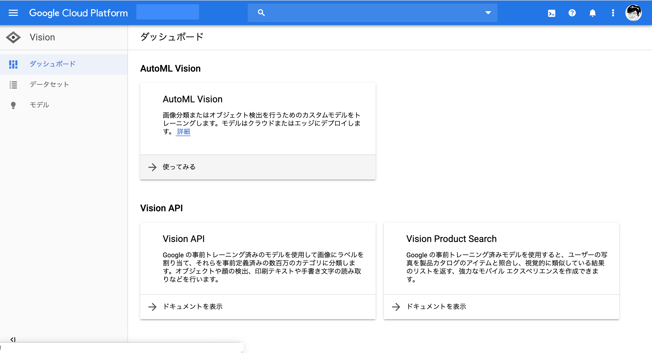This screenshot has height=353, width=652.
Task: Click the dashboard grid icon
Action: point(13,64)
